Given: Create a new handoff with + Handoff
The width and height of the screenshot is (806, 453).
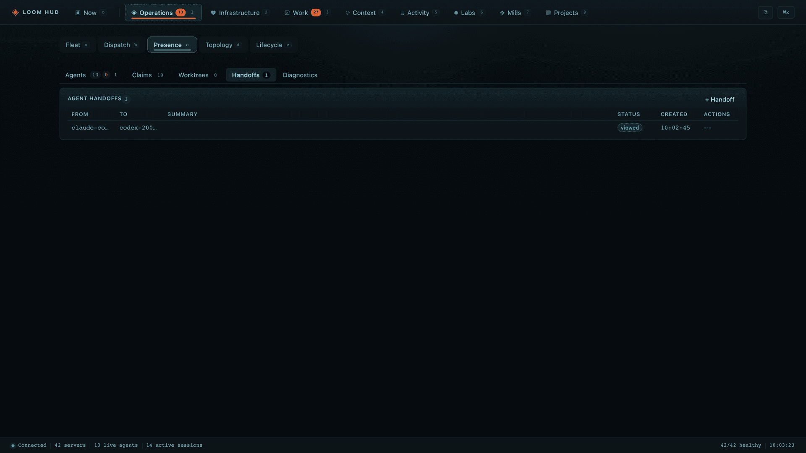Looking at the screenshot, I should pos(720,100).
